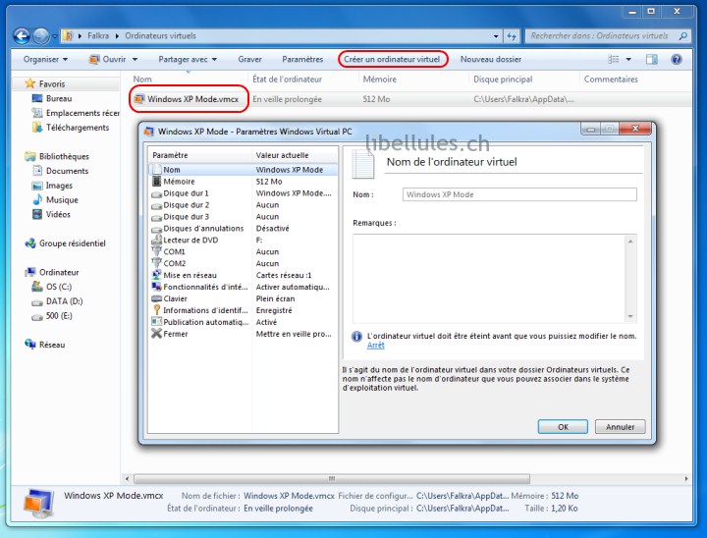Select Disques d'annulations setting row
Viewport: 707px width, 538px height.
244,228
